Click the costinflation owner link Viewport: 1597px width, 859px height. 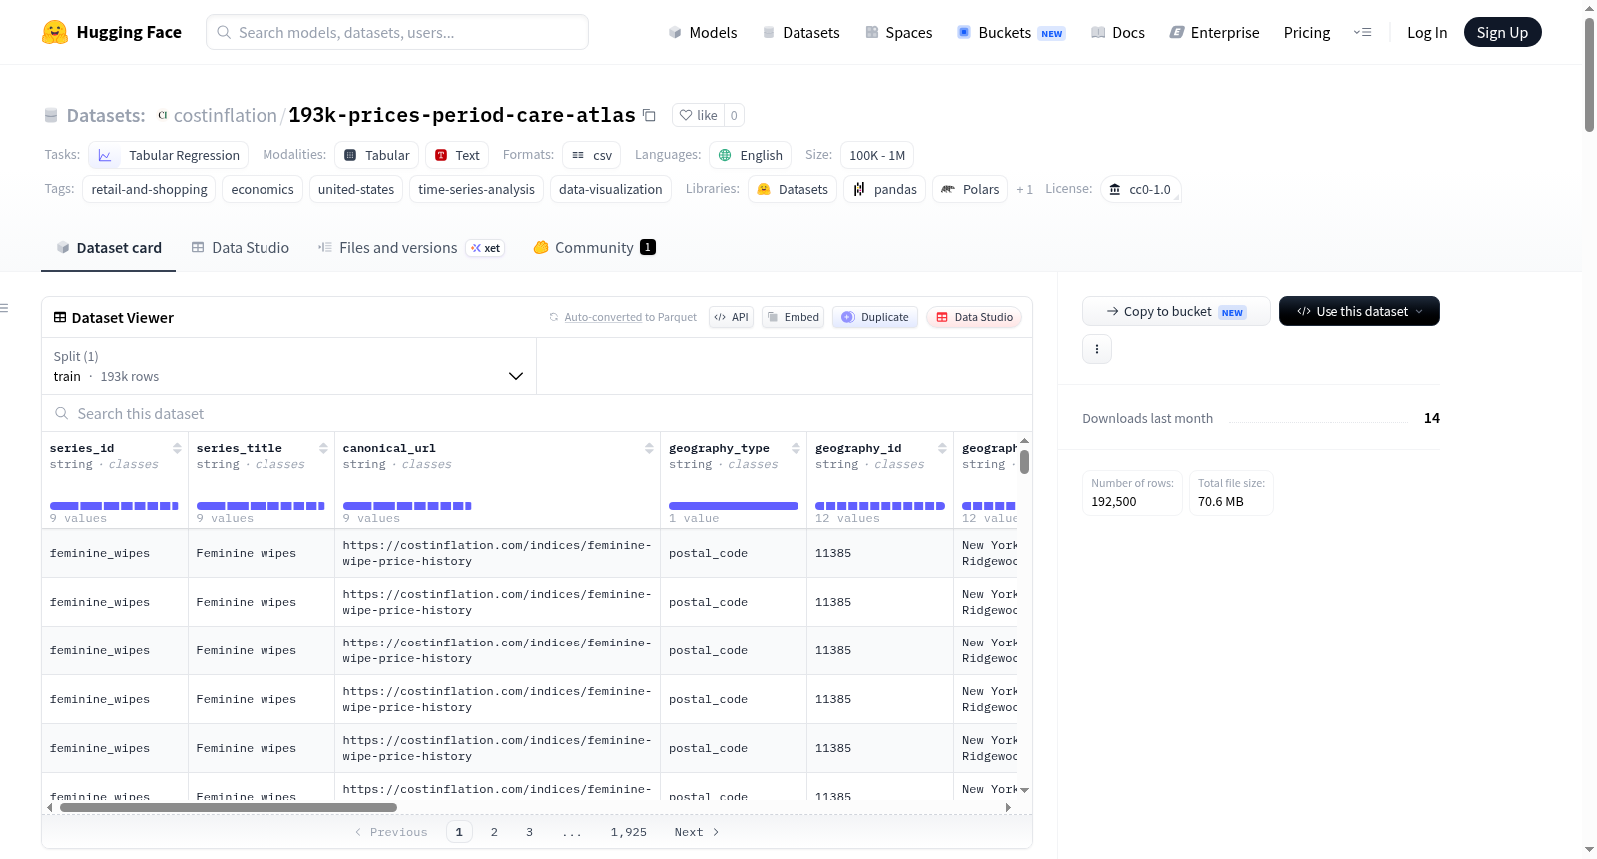226,115
